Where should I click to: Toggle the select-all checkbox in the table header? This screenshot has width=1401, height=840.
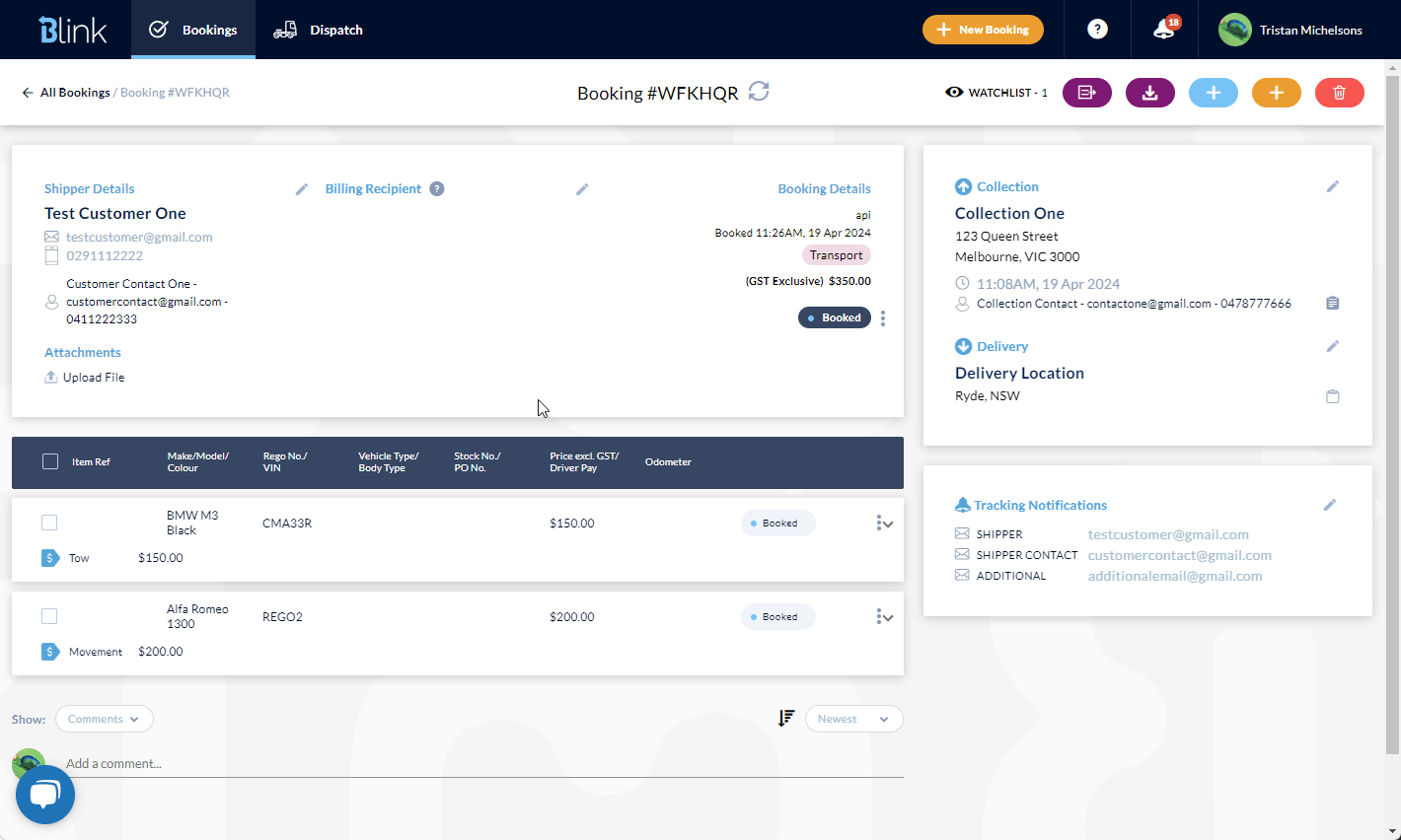[x=49, y=460]
